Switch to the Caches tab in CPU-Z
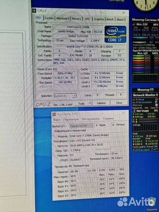 point(49,18)
